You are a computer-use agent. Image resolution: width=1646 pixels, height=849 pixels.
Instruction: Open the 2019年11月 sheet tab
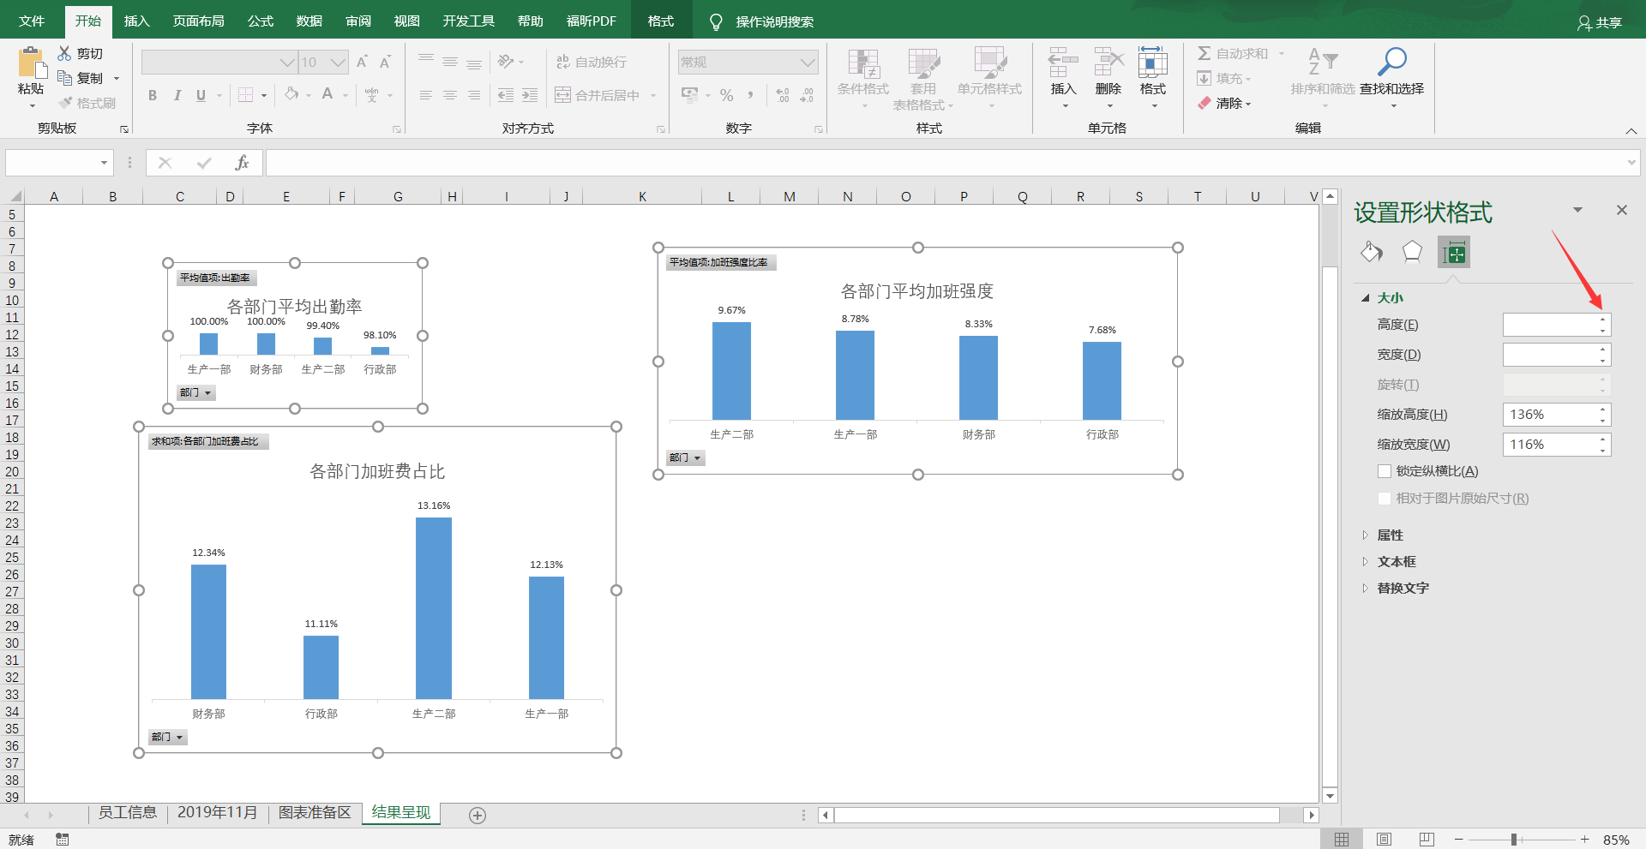[218, 813]
